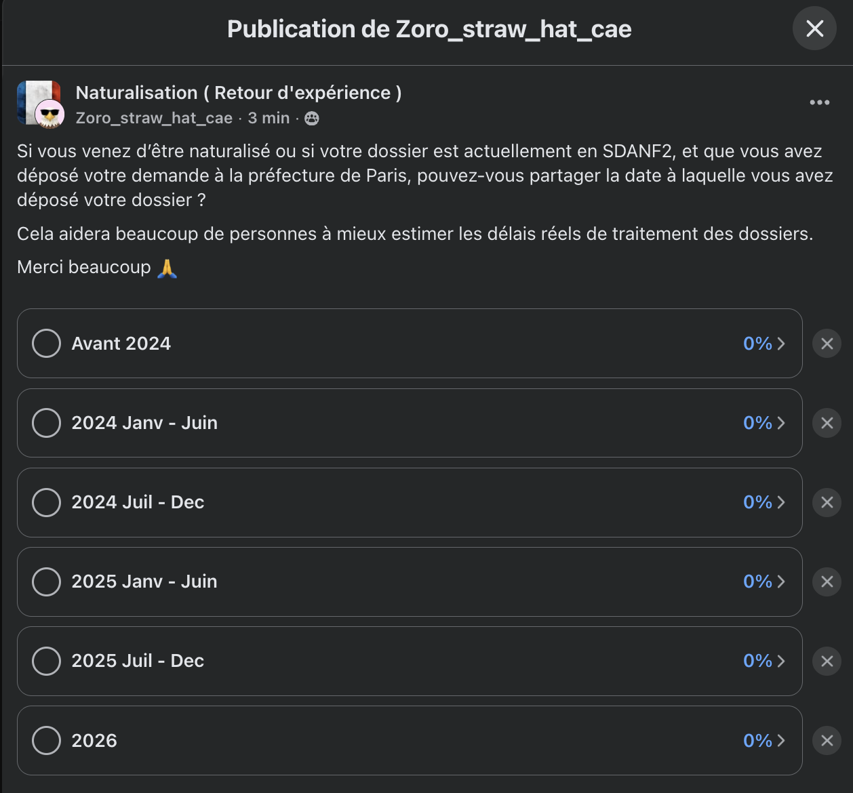Click the '3 min' post timestamp
The image size is (853, 793).
click(269, 118)
